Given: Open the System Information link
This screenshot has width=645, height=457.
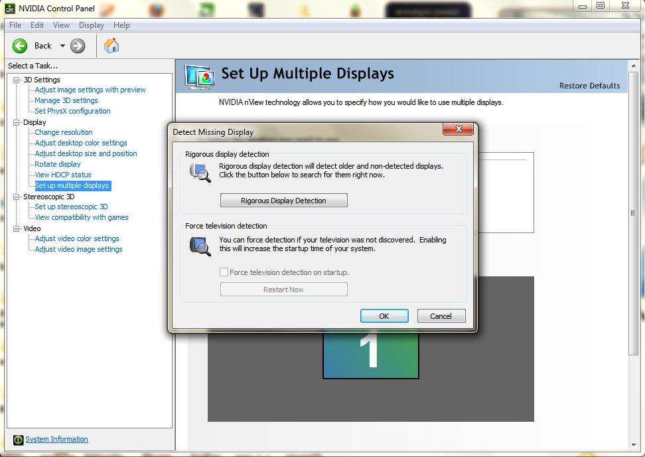Looking at the screenshot, I should pyautogui.click(x=57, y=439).
